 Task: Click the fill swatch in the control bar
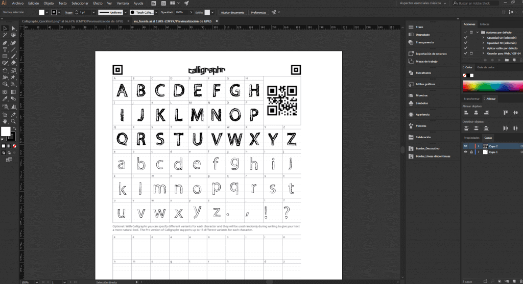[x=41, y=12]
